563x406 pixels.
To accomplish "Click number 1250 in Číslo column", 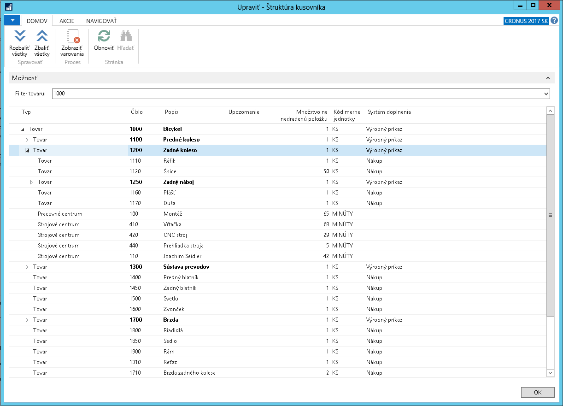I will (136, 182).
